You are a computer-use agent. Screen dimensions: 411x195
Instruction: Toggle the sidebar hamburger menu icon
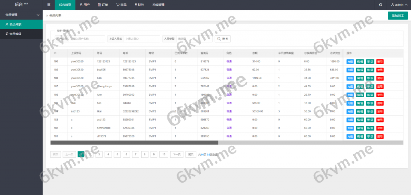49,5
